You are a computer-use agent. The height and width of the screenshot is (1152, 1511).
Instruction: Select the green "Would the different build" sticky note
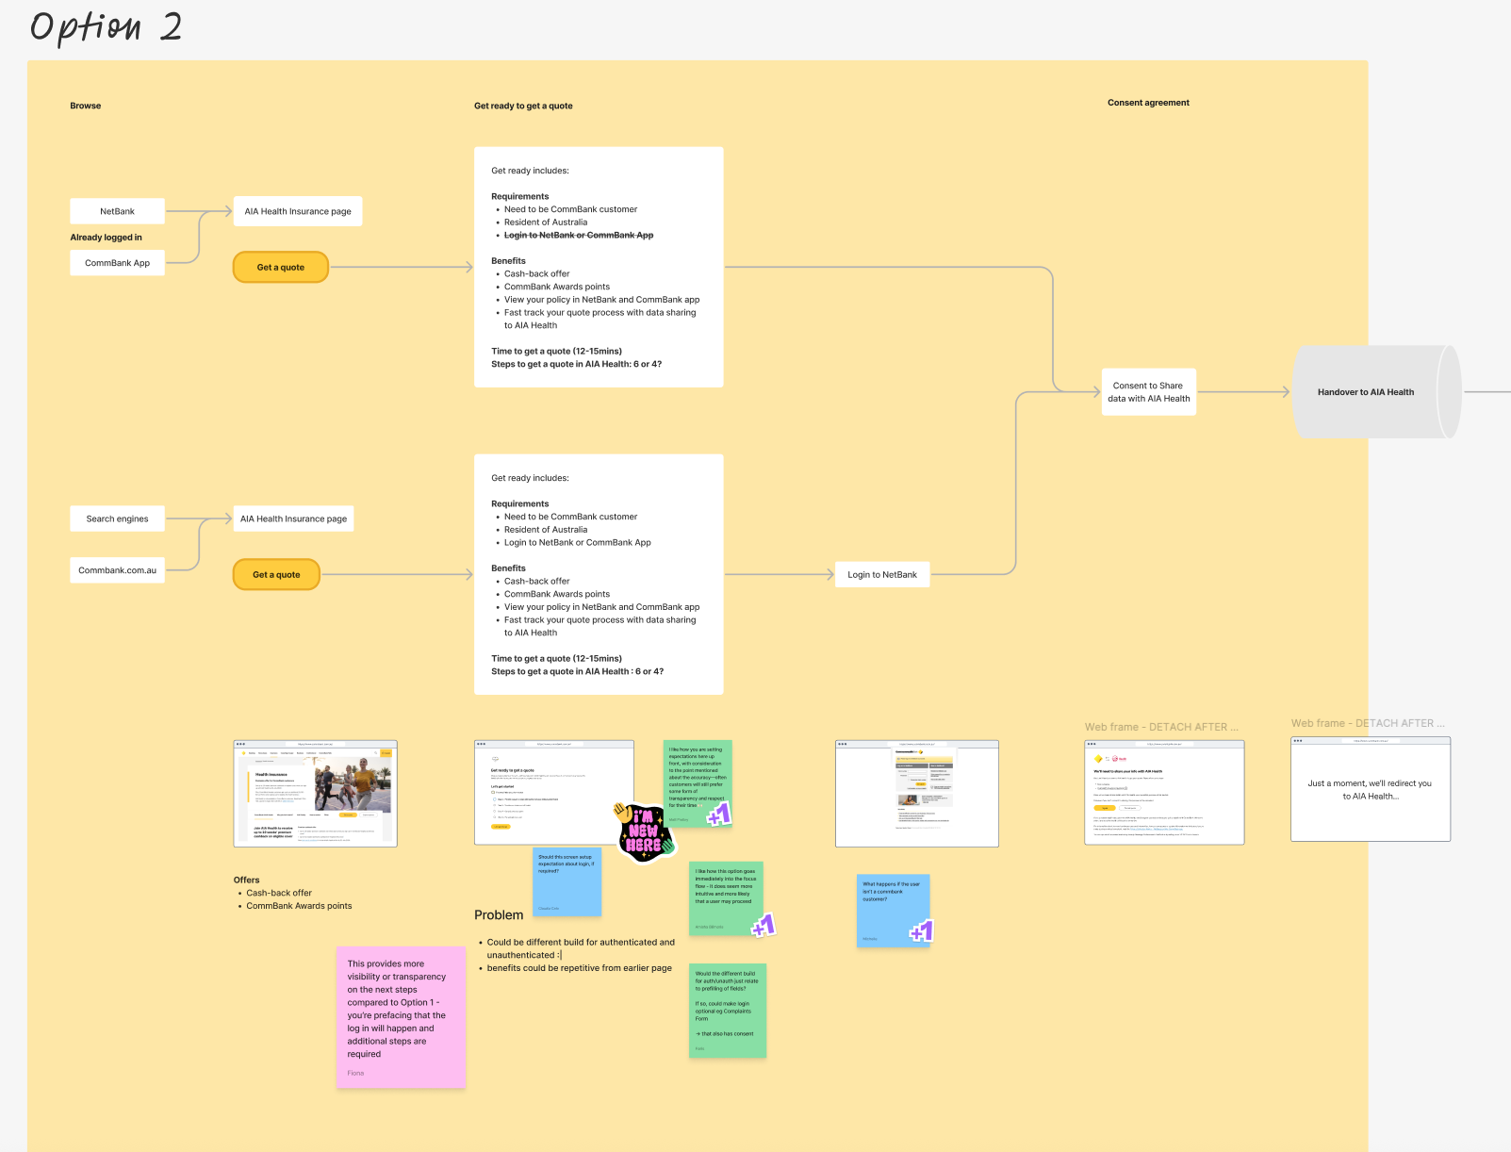[728, 1011]
